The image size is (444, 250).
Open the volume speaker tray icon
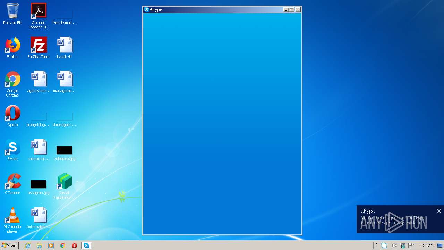point(394,245)
